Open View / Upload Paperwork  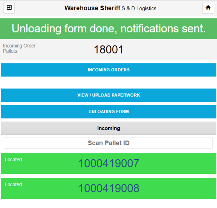(109, 95)
